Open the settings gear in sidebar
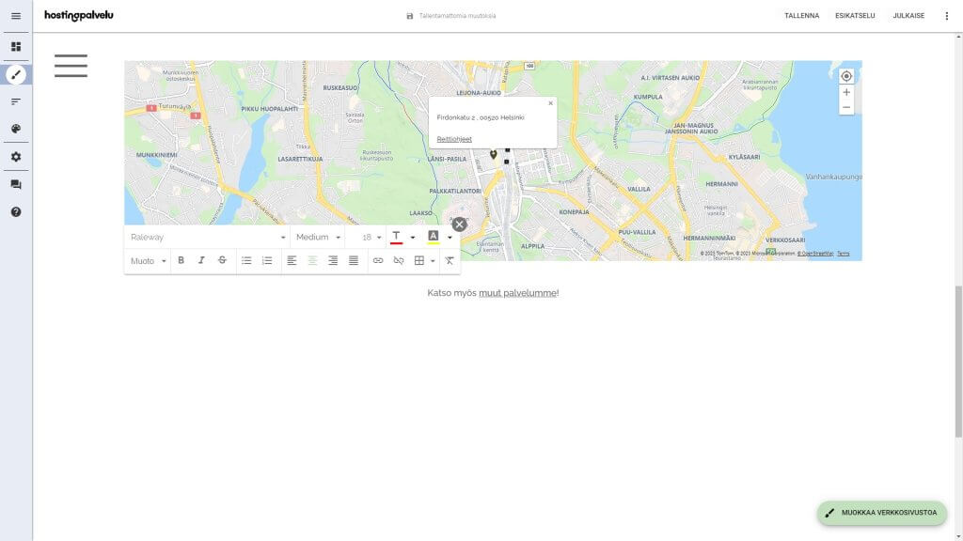This screenshot has width=963, height=541. [x=16, y=157]
